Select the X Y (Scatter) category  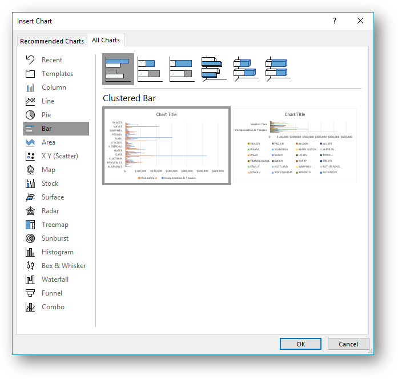tap(59, 156)
